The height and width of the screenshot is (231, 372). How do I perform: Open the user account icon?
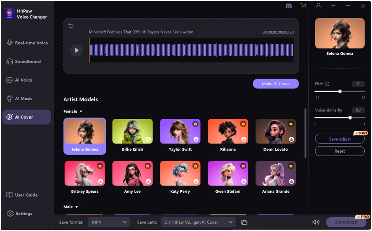point(319,6)
